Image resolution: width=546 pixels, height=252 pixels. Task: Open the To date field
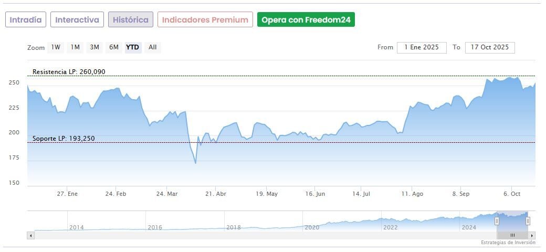click(490, 47)
